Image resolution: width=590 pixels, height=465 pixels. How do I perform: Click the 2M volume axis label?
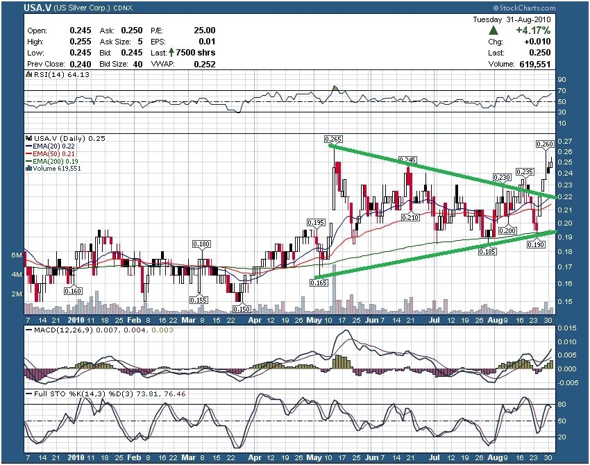point(17,294)
